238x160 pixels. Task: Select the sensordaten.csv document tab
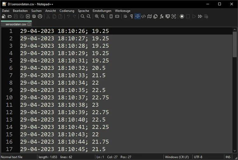(15, 24)
